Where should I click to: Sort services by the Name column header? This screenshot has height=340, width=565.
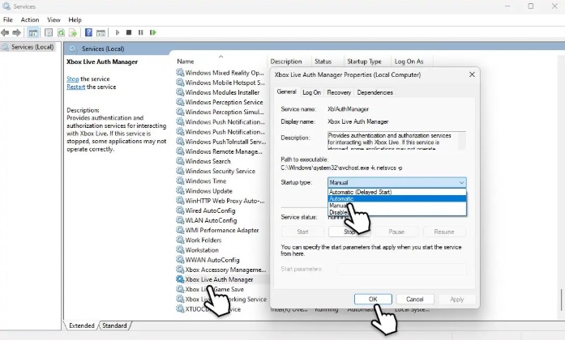coord(220,62)
